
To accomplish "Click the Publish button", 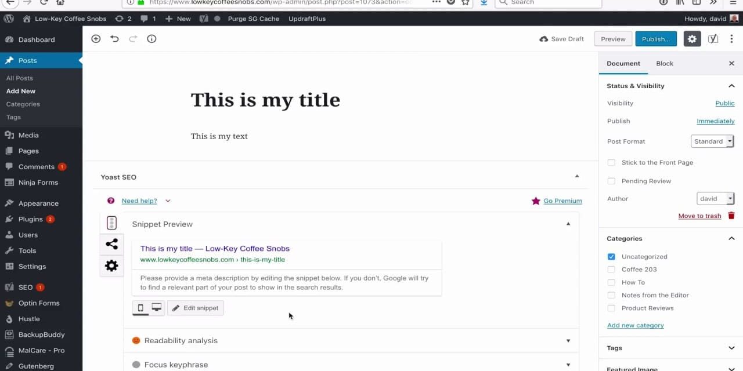I will pos(656,39).
